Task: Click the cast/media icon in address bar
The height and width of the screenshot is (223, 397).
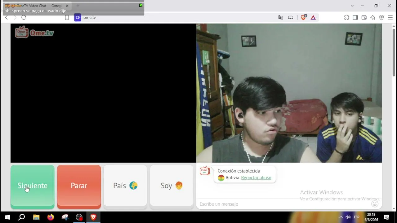Action: 291,18
